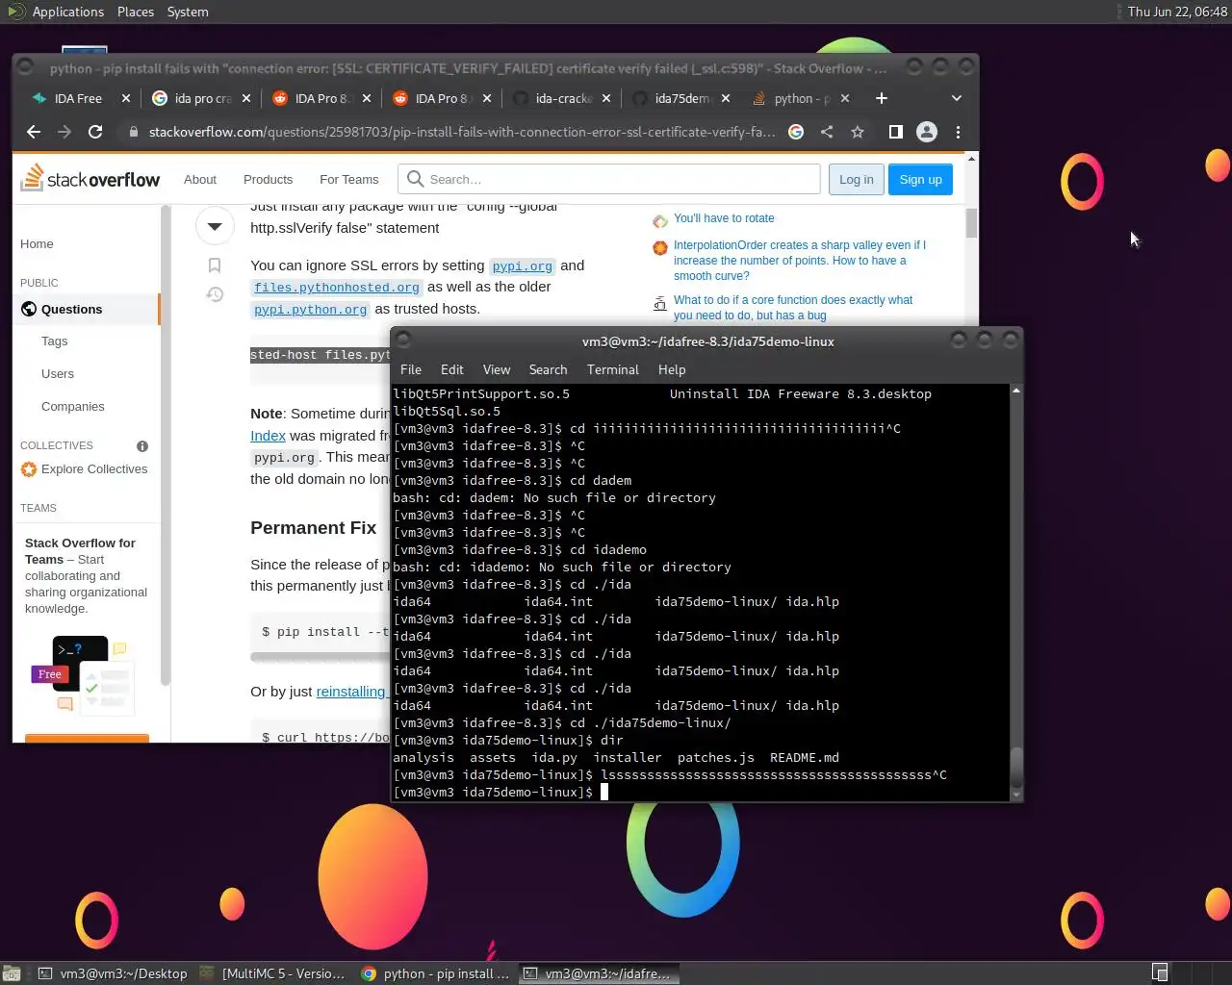
Task: Open the Products link
Action: 268,179
